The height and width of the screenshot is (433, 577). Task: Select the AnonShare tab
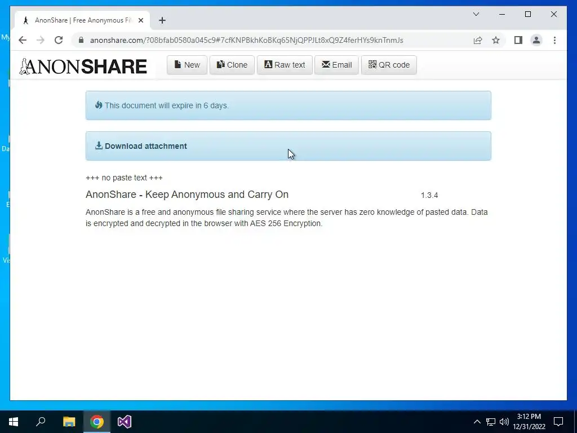pos(82,20)
